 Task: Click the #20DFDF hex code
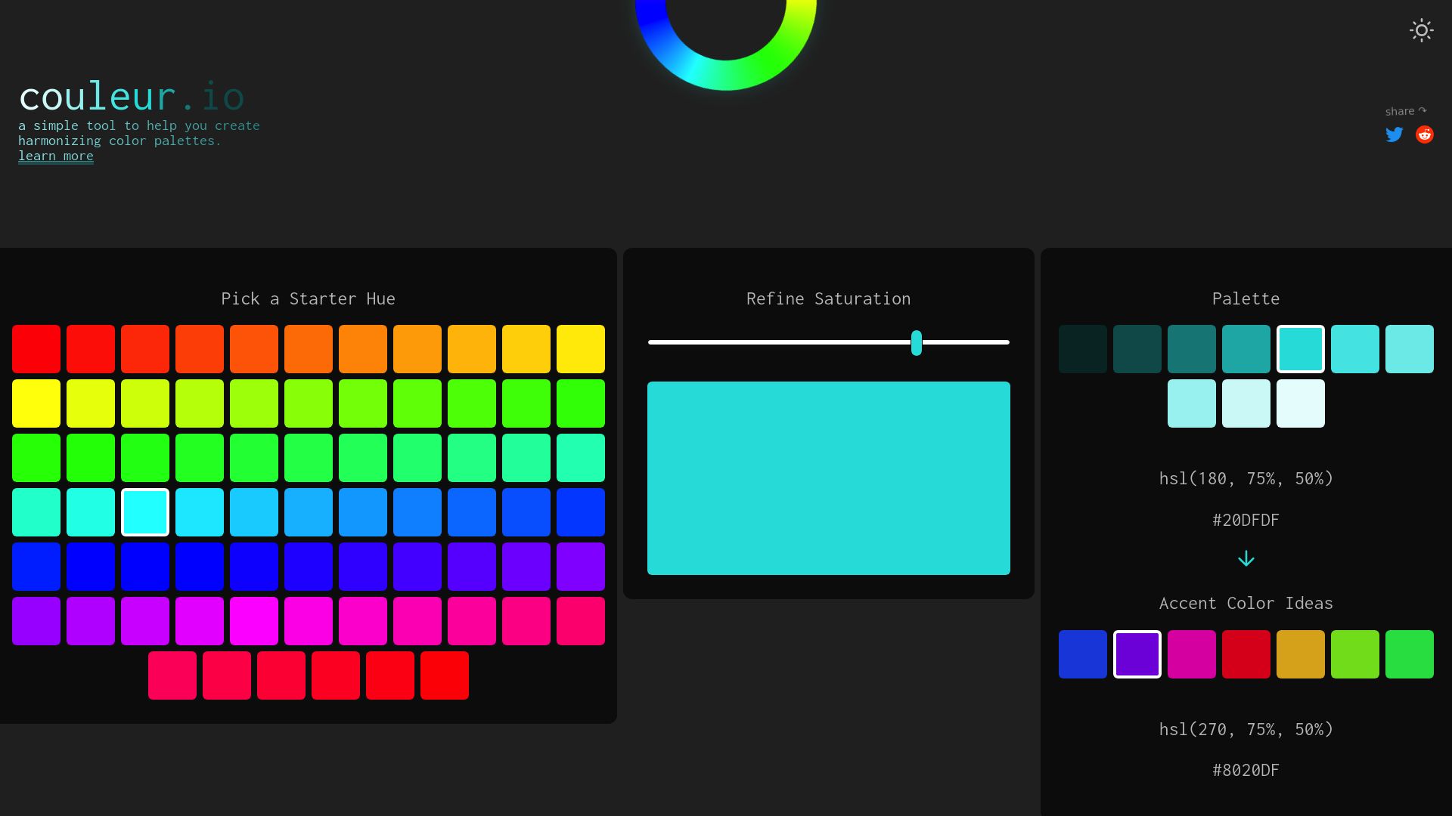tap(1246, 520)
